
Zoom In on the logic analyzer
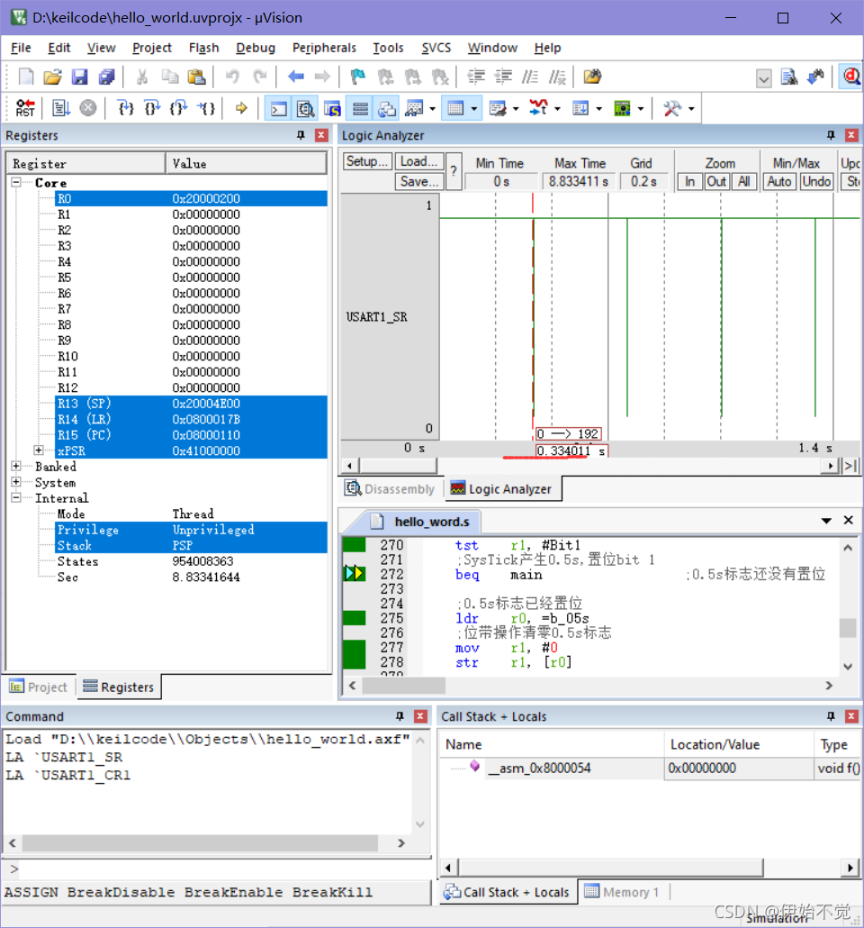click(x=689, y=181)
